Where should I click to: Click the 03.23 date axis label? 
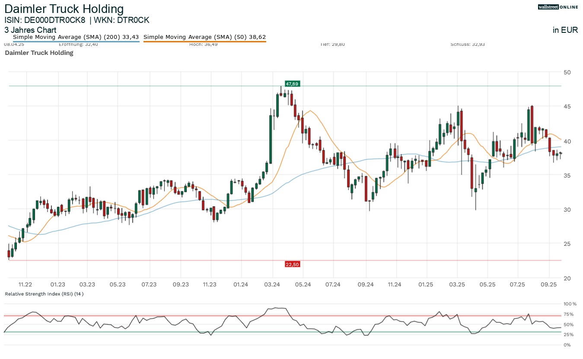[x=87, y=284]
